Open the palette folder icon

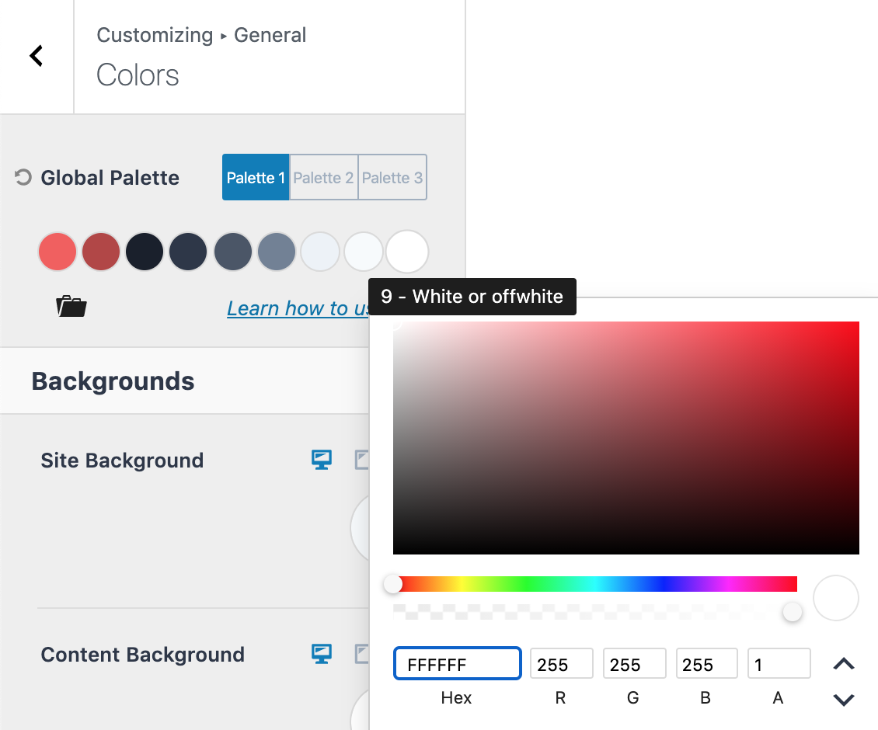point(71,307)
